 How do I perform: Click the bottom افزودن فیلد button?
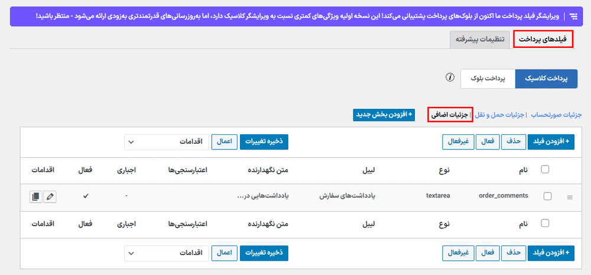click(551, 253)
